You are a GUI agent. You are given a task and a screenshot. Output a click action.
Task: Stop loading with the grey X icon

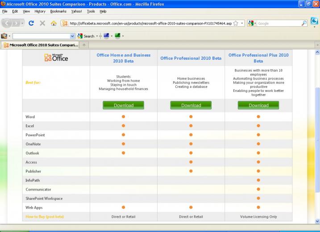(x=42, y=23)
